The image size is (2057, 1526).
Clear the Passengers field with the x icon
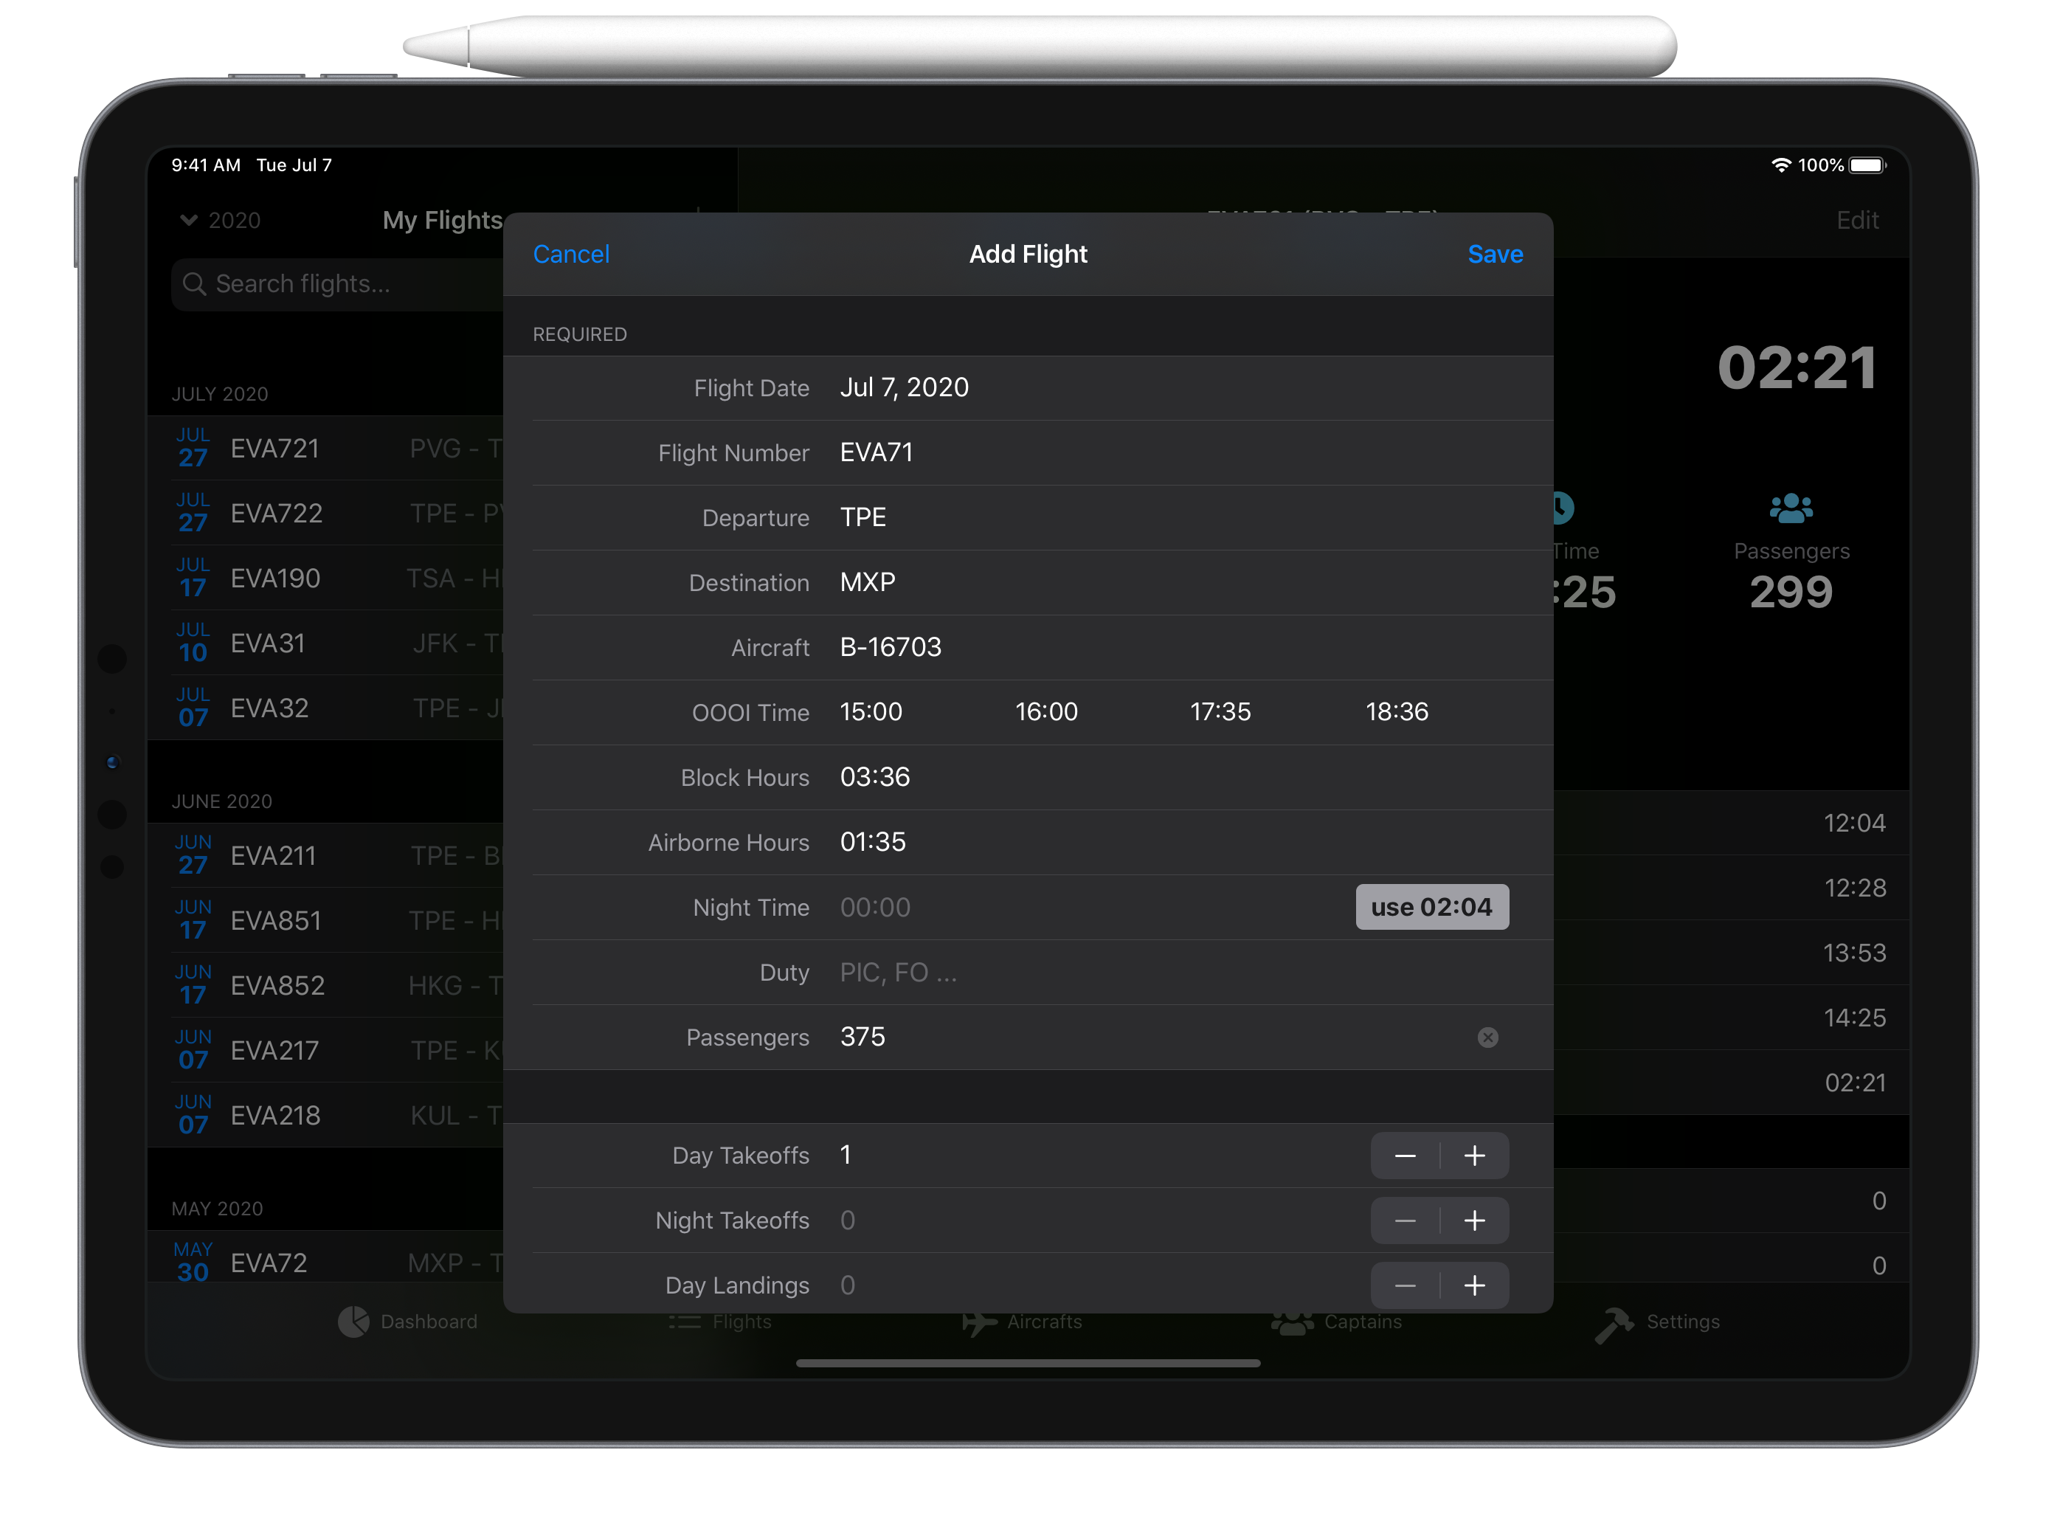1487,1038
